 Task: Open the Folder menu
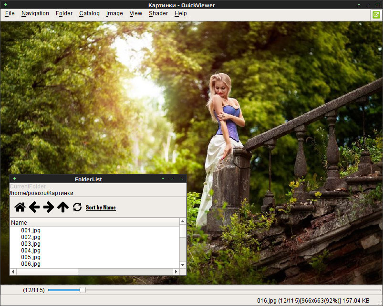pos(64,13)
